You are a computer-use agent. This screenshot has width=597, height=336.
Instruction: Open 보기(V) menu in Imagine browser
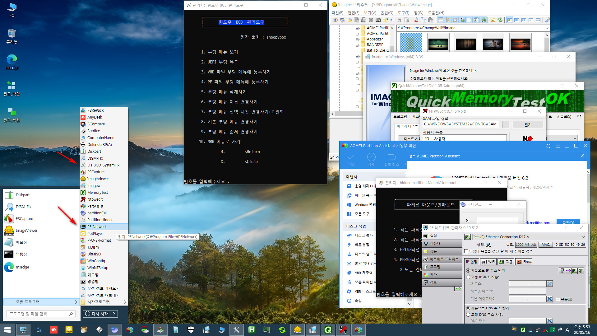click(370, 13)
